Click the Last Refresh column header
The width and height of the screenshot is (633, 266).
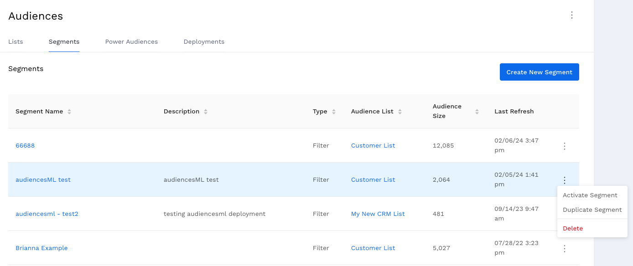click(514, 112)
